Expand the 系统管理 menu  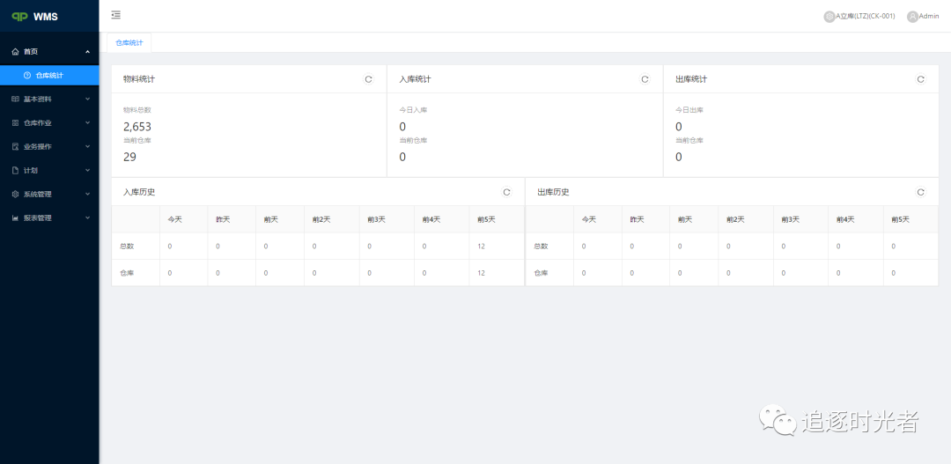pyautogui.click(x=49, y=195)
